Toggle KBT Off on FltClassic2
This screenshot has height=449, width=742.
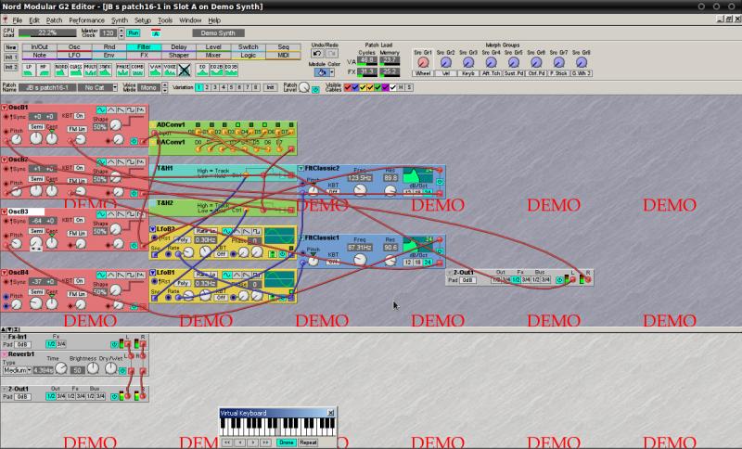[x=333, y=192]
